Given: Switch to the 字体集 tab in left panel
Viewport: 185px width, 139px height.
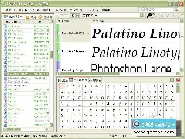Looking at the screenshot, I should point(46,17).
